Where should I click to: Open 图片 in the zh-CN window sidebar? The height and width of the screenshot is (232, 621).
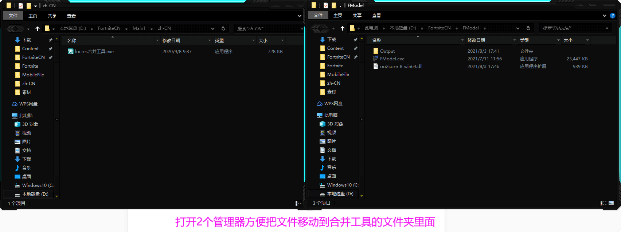[x=23, y=142]
